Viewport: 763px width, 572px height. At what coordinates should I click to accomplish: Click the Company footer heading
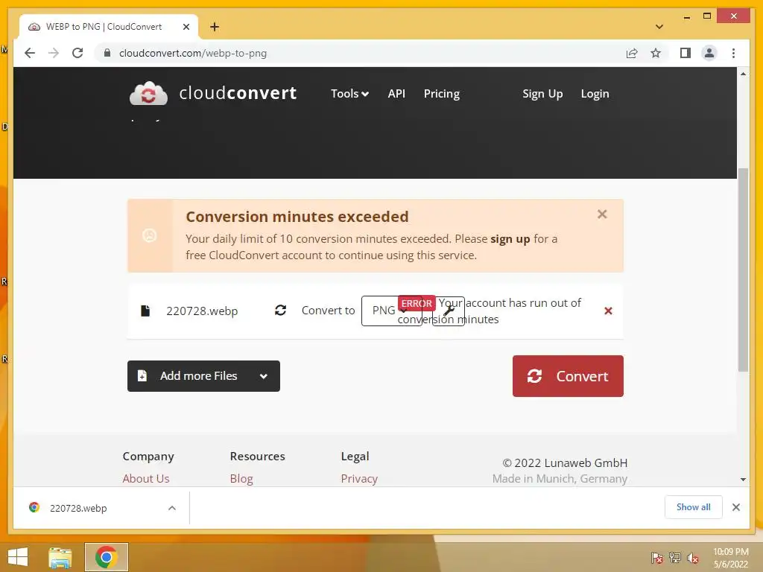coord(148,457)
